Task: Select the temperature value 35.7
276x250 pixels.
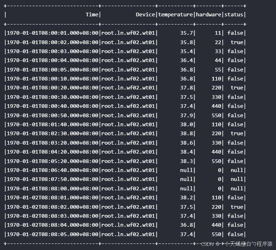Action: pyautogui.click(x=187, y=33)
